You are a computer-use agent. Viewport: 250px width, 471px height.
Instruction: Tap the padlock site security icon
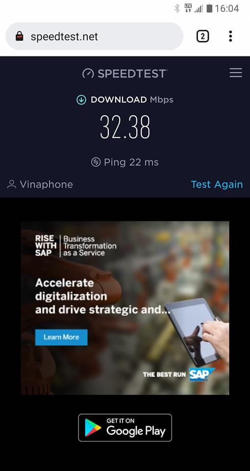pyautogui.click(x=20, y=37)
